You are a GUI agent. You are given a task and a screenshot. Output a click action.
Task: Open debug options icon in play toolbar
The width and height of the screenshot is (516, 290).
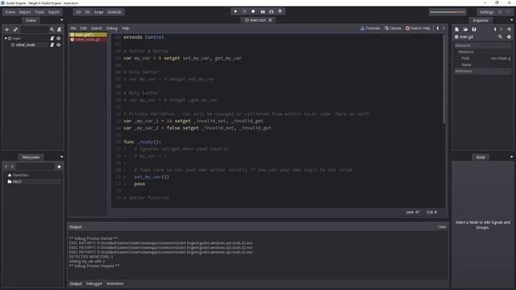pos(280,11)
